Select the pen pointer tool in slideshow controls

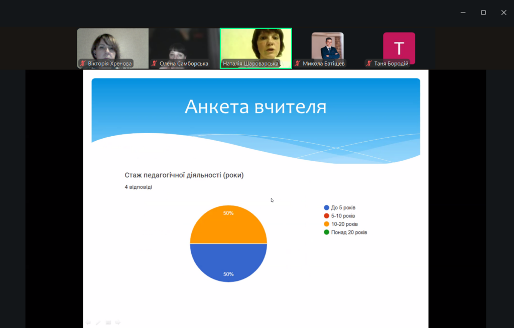click(x=98, y=322)
